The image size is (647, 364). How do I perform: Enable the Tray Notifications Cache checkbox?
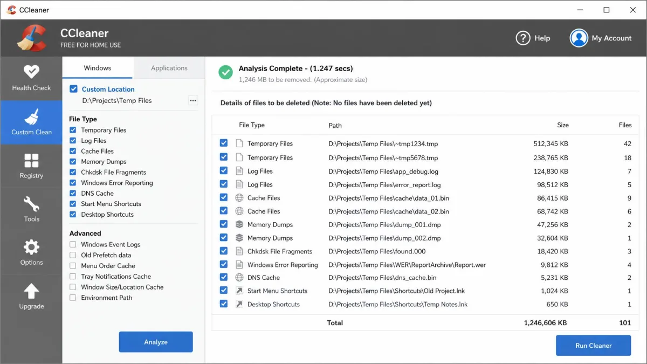tap(73, 276)
